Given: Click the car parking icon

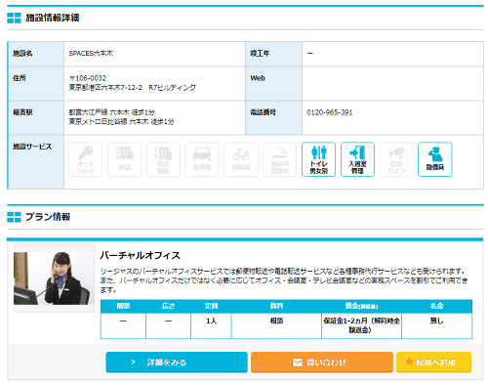Looking at the screenshot, I should pos(202,159).
